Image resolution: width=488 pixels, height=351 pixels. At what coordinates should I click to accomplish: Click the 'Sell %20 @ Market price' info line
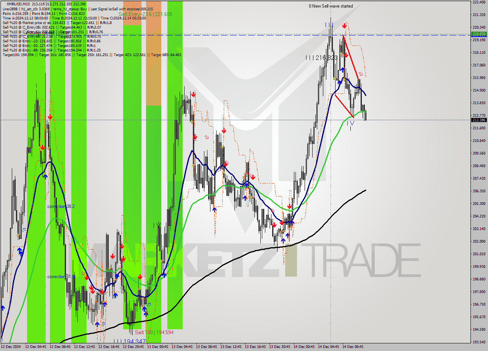[57, 23]
